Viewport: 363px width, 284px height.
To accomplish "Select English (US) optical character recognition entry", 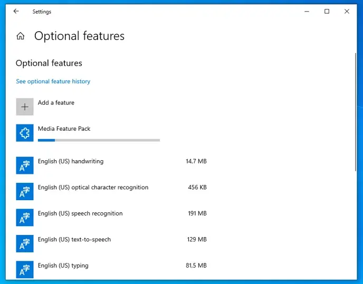I will click(x=93, y=188).
